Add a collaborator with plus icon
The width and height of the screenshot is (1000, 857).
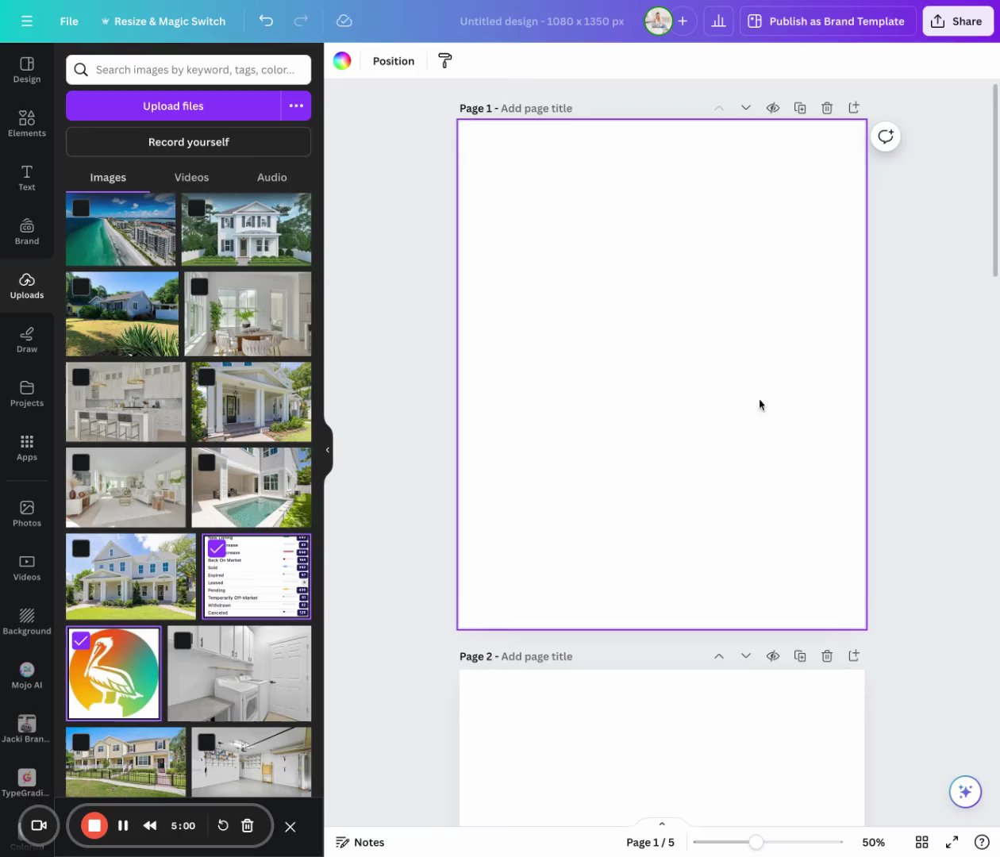[x=683, y=21]
